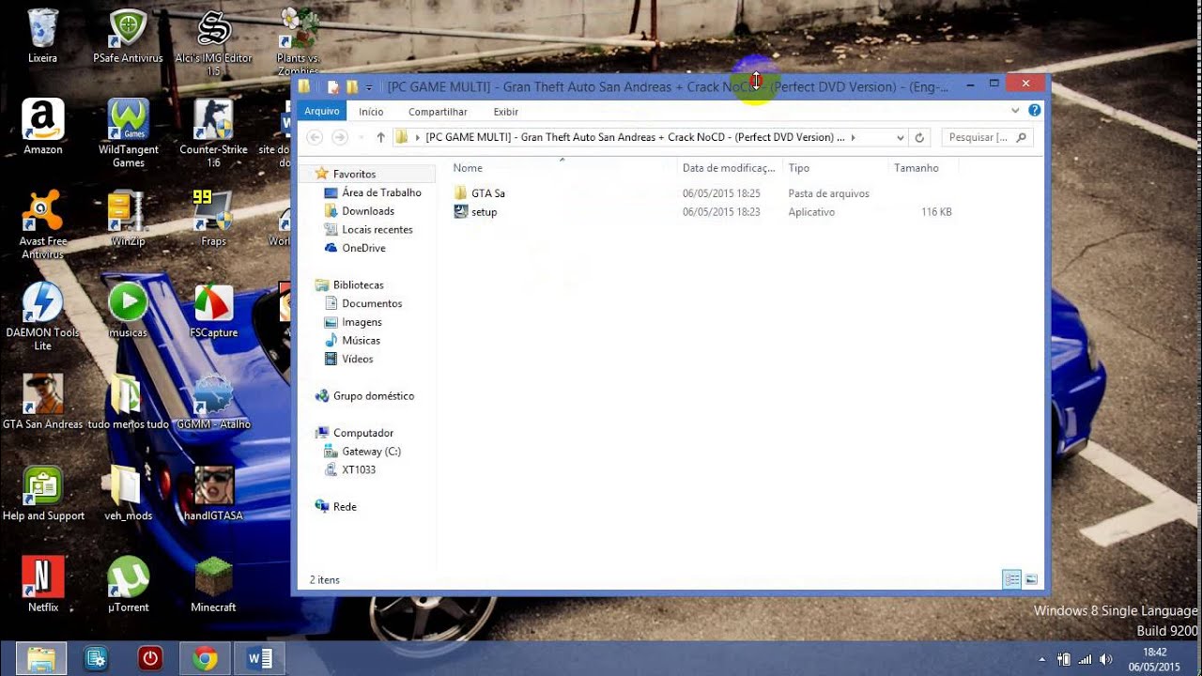Switch to the Compartilhar ribbon tab

tap(438, 112)
